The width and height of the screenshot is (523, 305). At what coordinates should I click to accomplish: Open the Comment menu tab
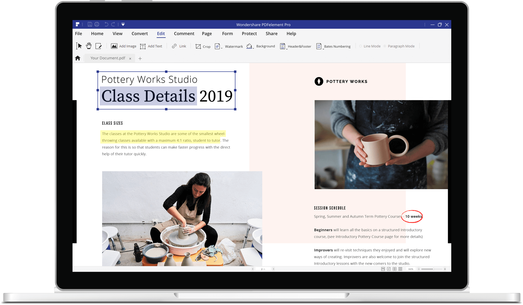(184, 34)
